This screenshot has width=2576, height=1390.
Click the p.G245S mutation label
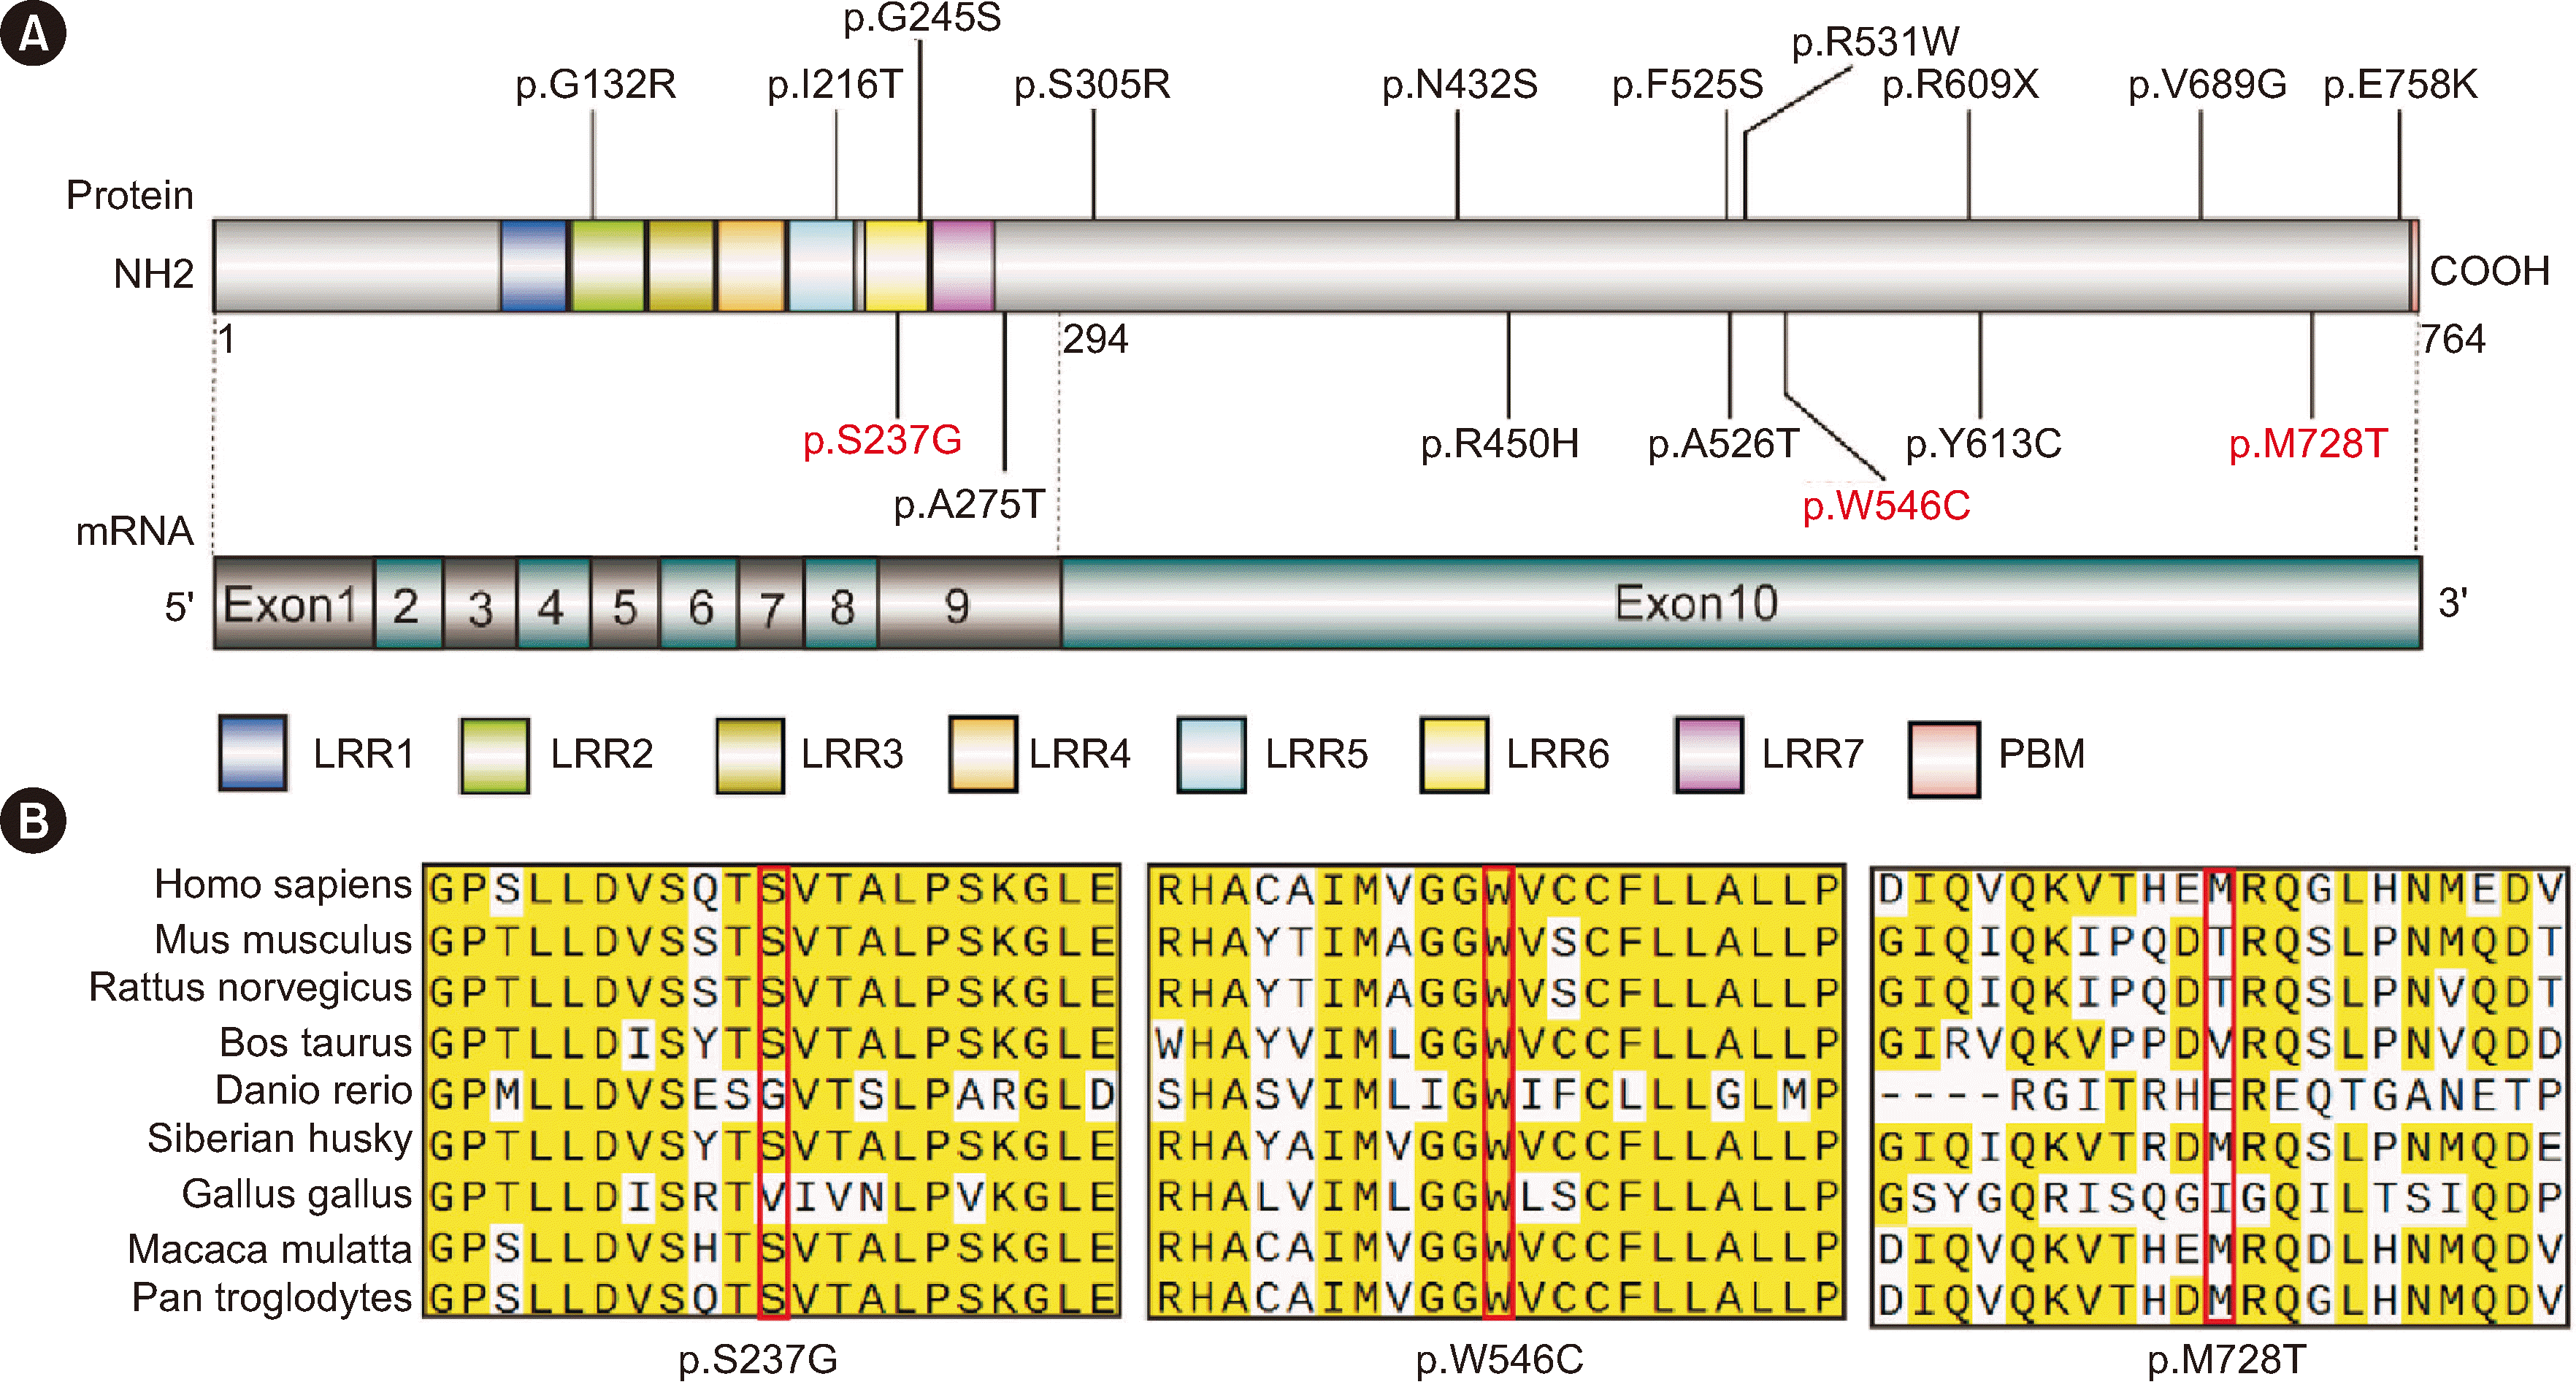(x=922, y=18)
